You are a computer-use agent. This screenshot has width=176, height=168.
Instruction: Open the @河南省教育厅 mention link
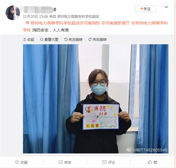pos(116,23)
